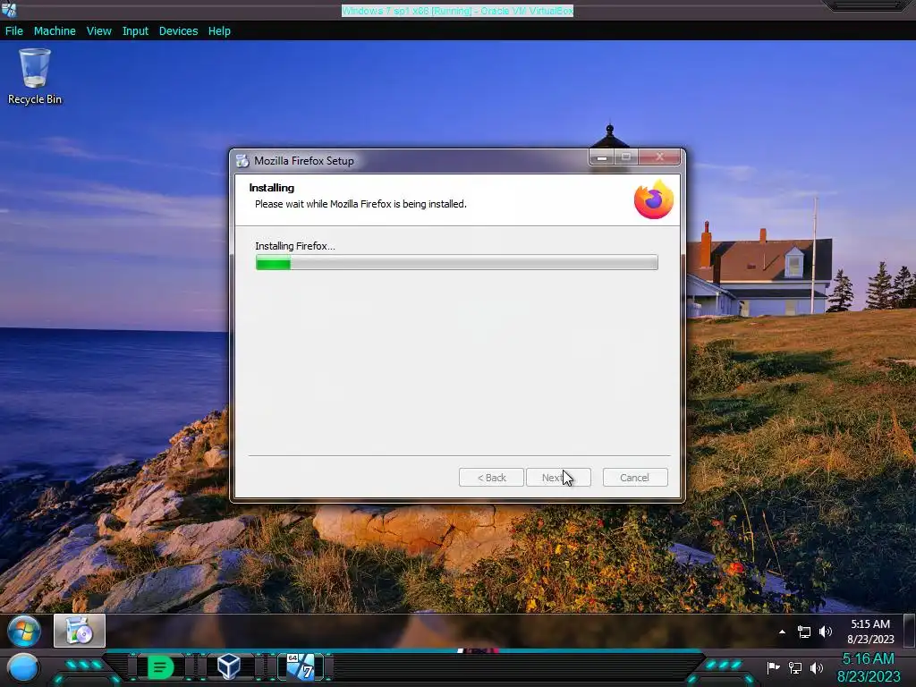Open the guest clock showing 5:15 AM
The width and height of the screenshot is (916, 687).
870,632
